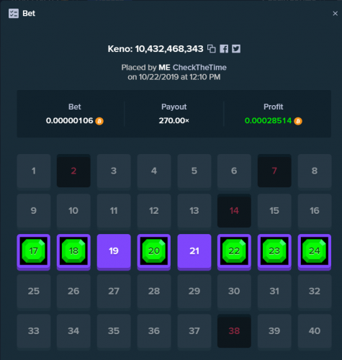The width and height of the screenshot is (342, 360).
Task: Click the Bitcoin icon beside profit value
Action: (x=298, y=121)
